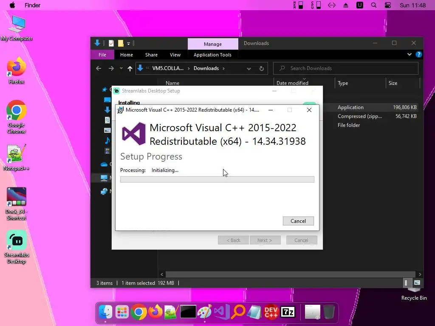This screenshot has width=435, height=326.
Task: Cancel the Visual C++ Redistributable setup
Action: [x=298, y=221]
